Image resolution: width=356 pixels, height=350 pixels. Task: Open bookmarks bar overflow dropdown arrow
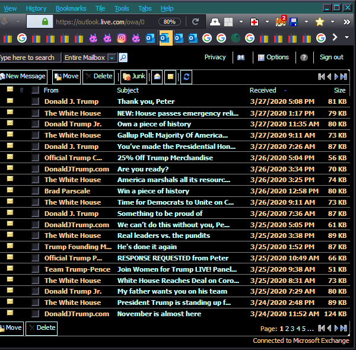347,37
